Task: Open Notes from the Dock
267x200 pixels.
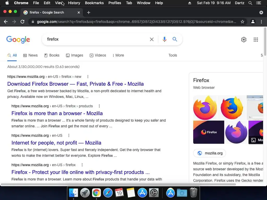Action: (131, 193)
